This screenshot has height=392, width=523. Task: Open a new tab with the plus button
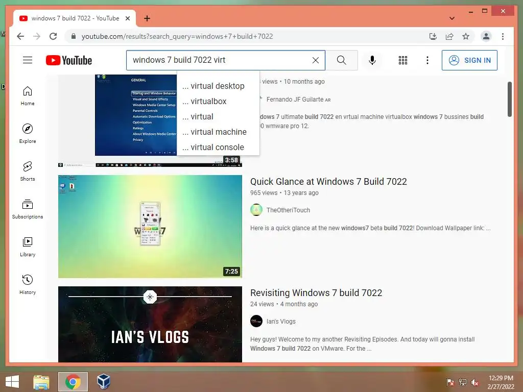[x=147, y=18]
